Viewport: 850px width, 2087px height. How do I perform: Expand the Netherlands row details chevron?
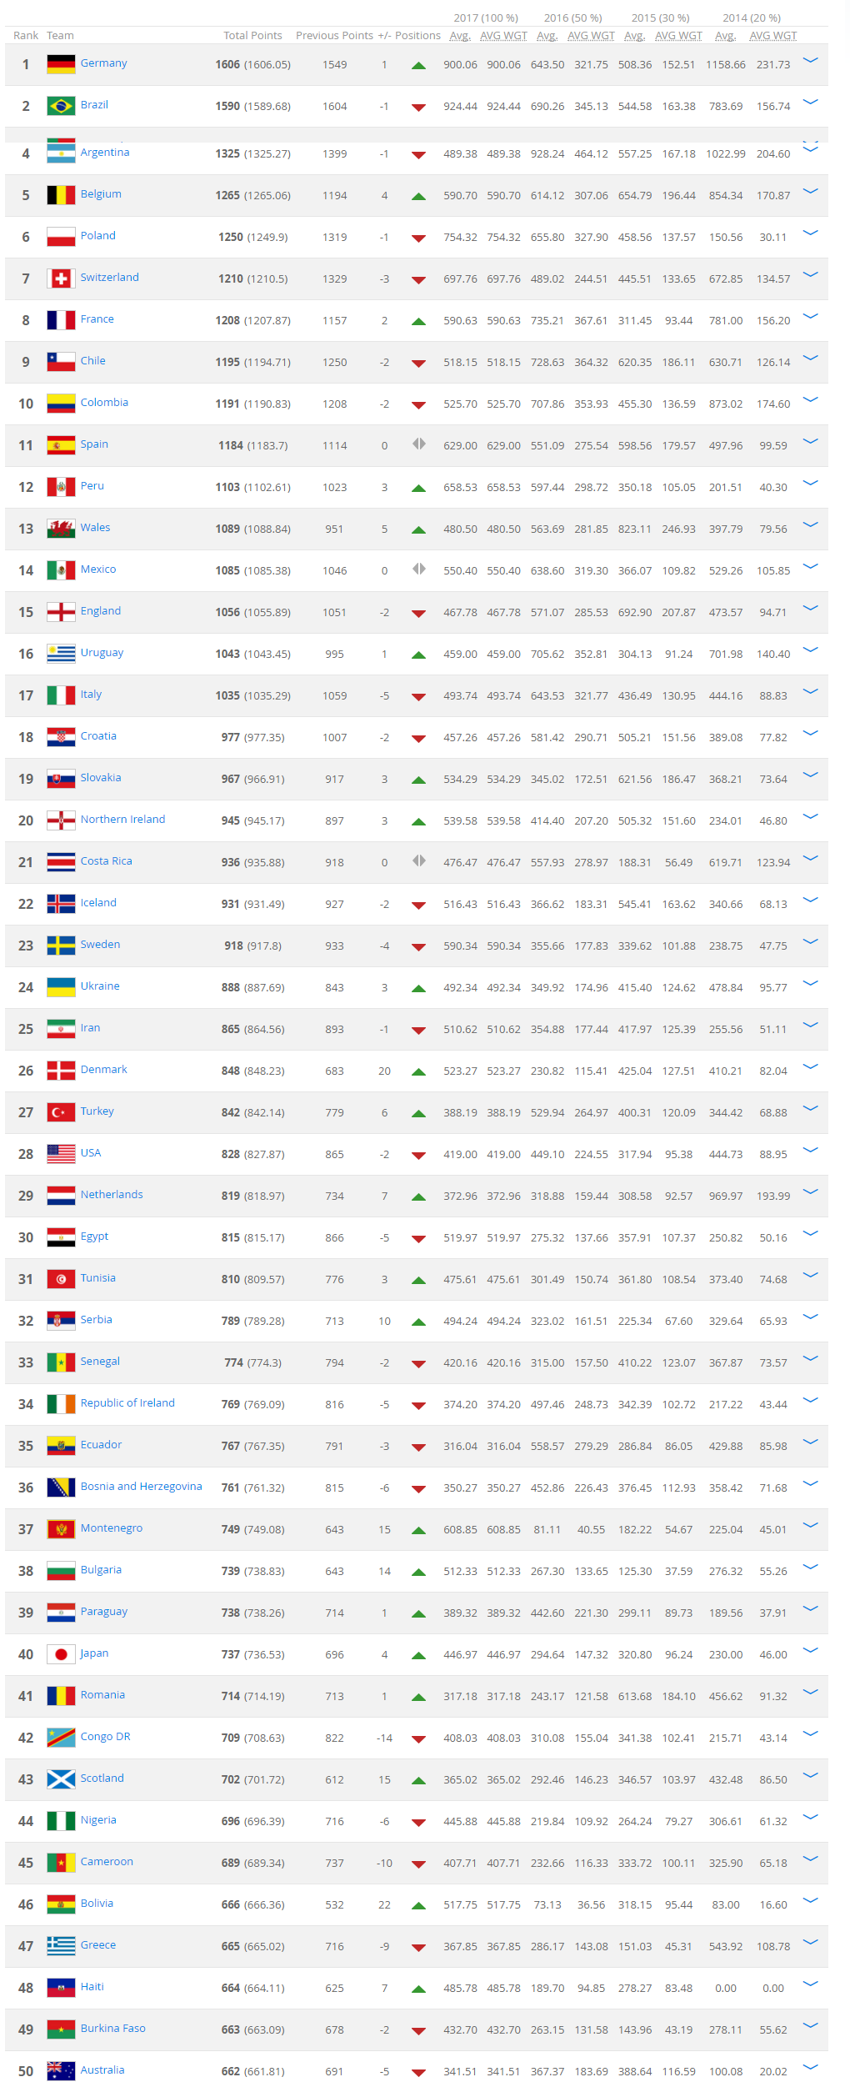[810, 1192]
